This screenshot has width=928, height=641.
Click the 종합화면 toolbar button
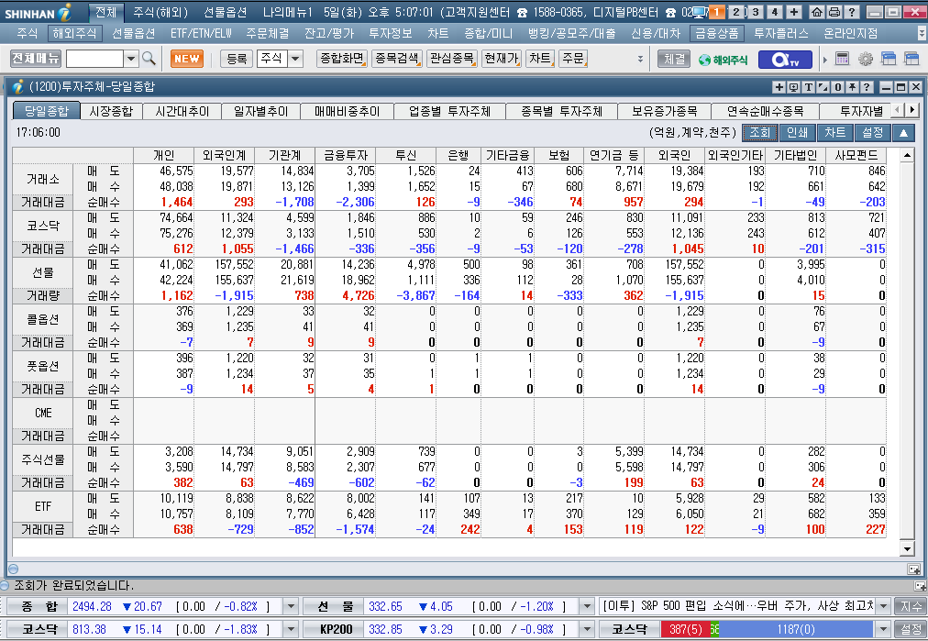click(x=341, y=59)
